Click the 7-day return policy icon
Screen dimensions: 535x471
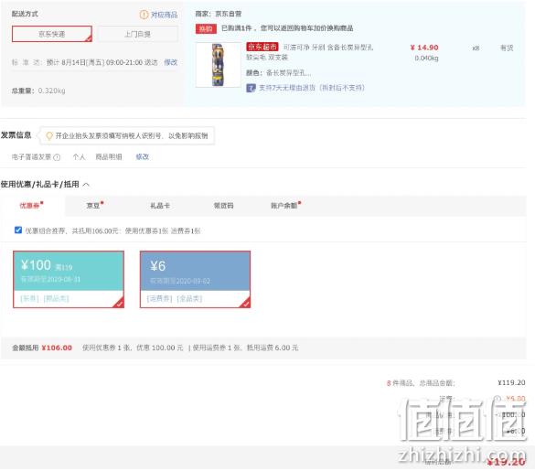[251, 88]
